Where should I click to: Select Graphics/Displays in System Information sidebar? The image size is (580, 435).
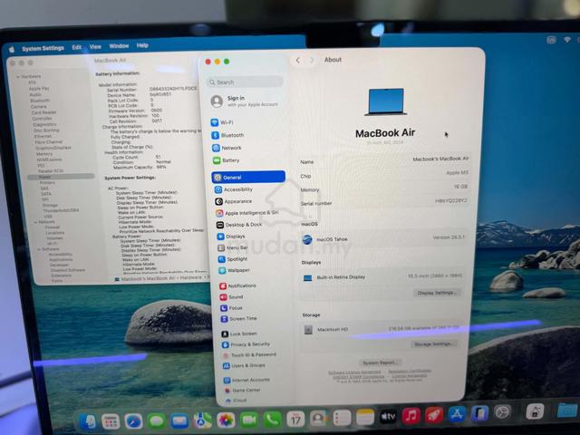click(x=53, y=148)
